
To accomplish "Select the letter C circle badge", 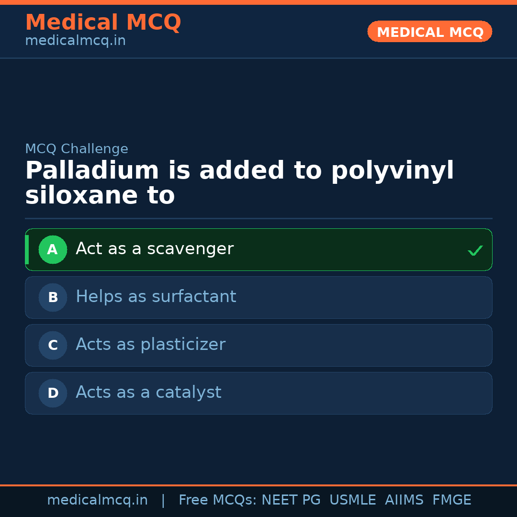I will click(x=53, y=345).
